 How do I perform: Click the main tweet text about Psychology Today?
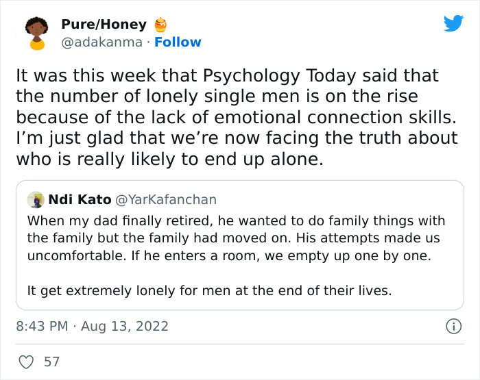[x=237, y=116]
